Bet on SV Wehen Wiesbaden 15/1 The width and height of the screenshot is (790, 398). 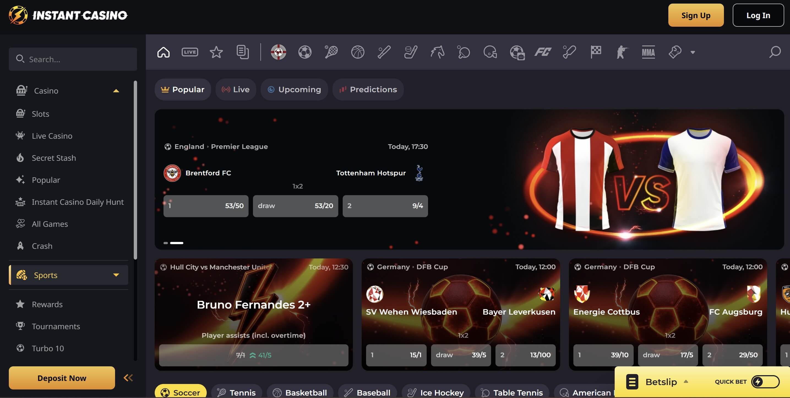tap(396, 355)
